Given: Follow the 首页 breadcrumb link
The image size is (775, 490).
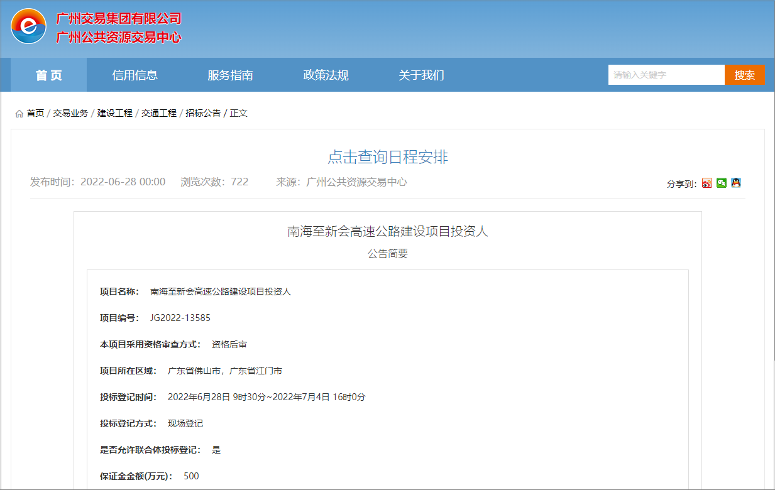Looking at the screenshot, I should click(x=35, y=113).
